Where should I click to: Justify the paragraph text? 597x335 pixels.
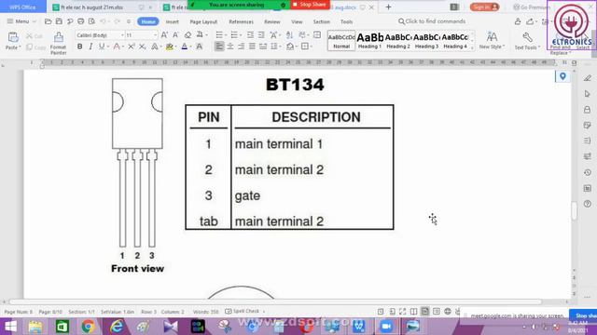point(252,47)
